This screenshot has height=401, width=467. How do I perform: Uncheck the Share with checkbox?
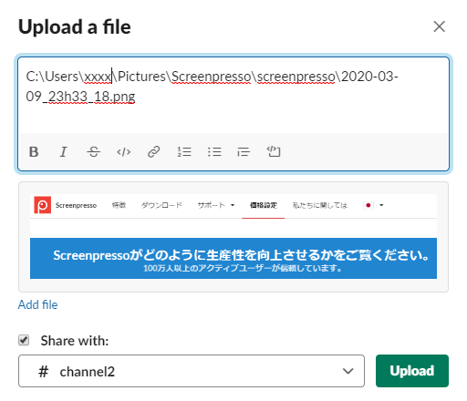(24, 340)
